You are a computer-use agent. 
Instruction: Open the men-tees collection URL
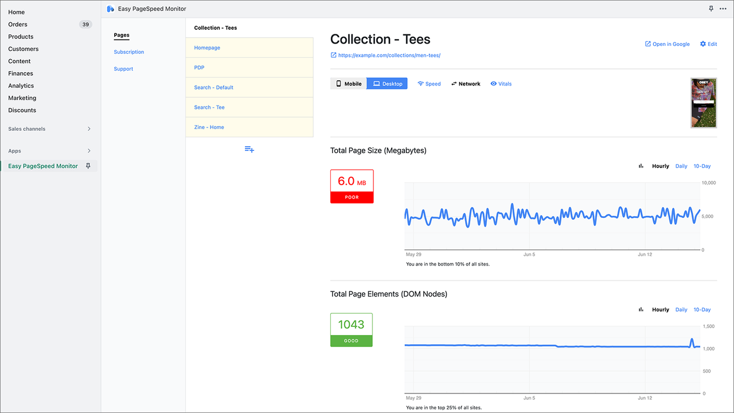click(390, 55)
